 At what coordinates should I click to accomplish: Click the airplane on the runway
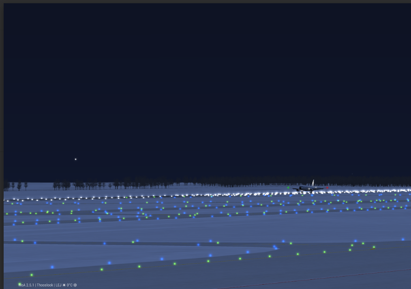click(x=306, y=188)
